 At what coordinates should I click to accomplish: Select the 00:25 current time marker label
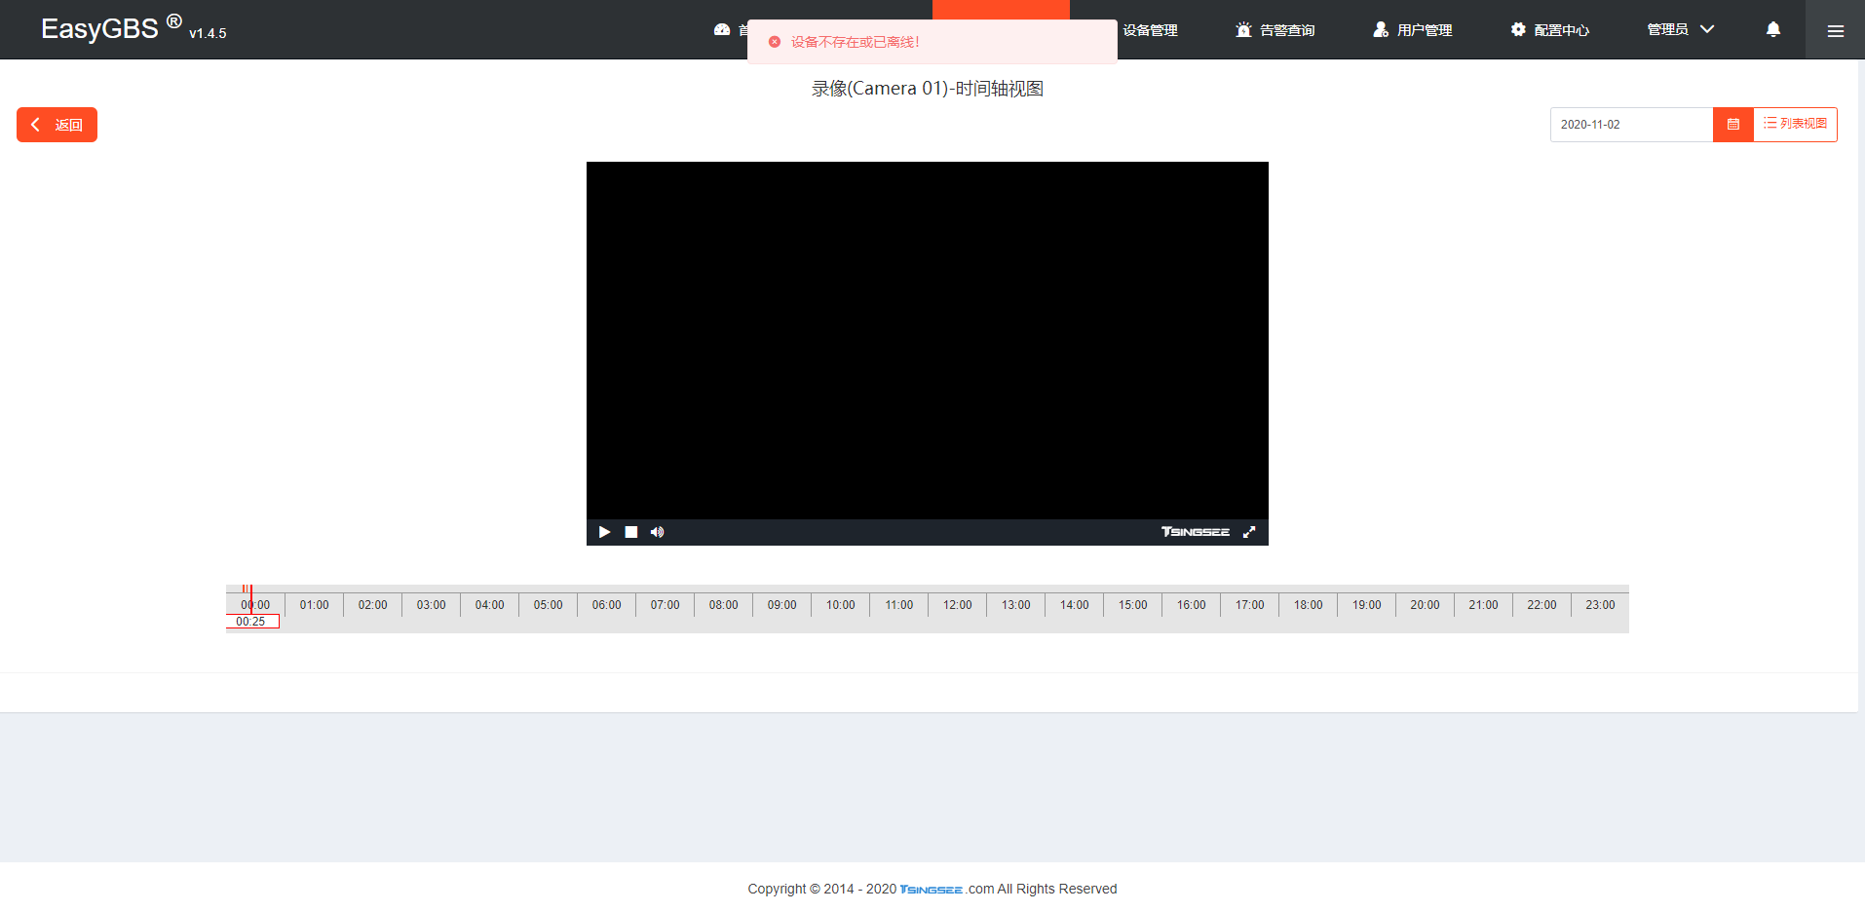251,622
